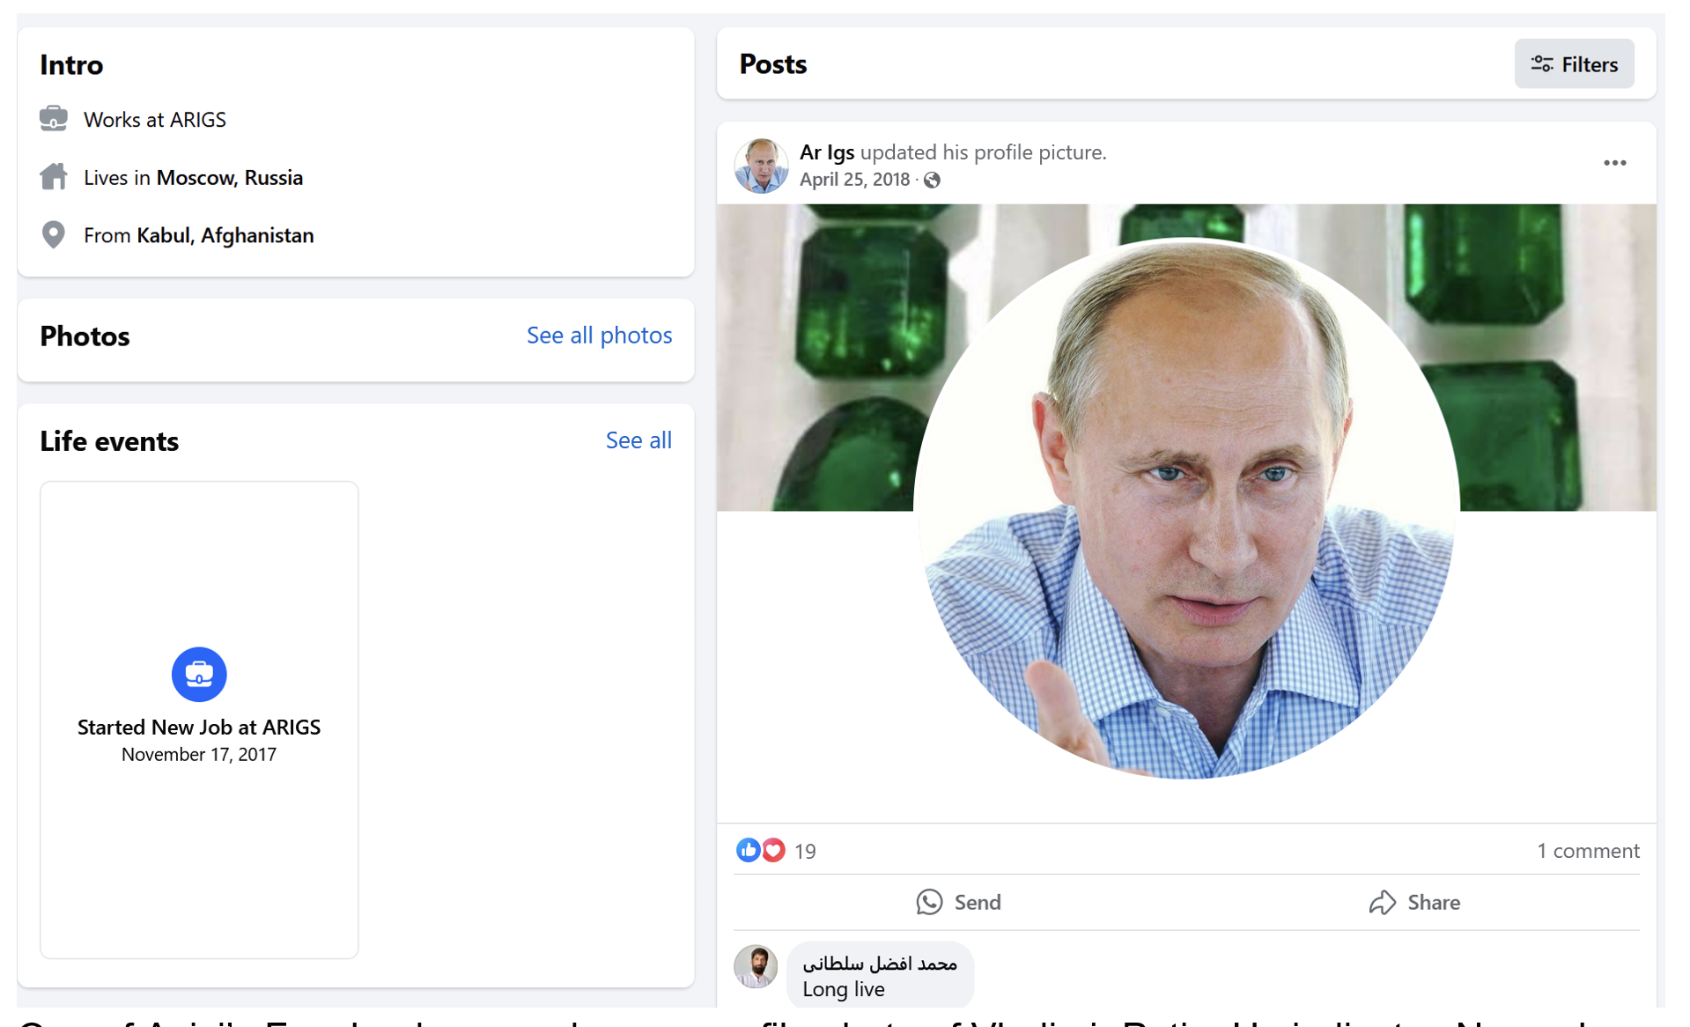Select the Long live comment bubble

click(879, 974)
